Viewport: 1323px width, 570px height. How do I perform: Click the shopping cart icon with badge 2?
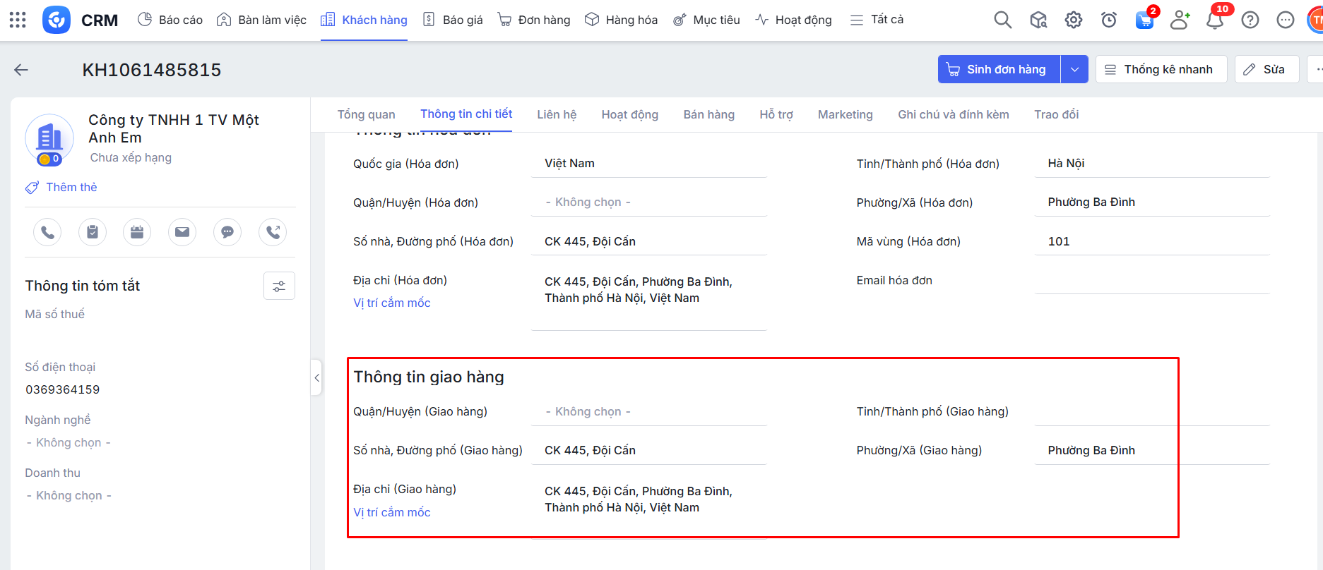click(x=1144, y=20)
